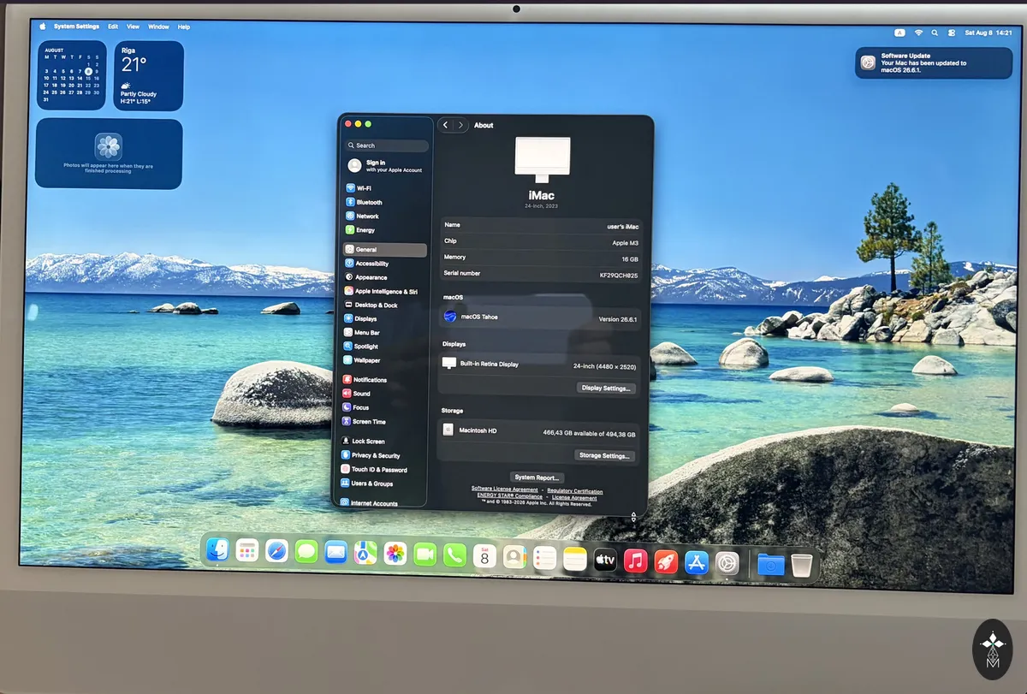
Task: Click Sign in with your Apple Account
Action: [x=386, y=166]
